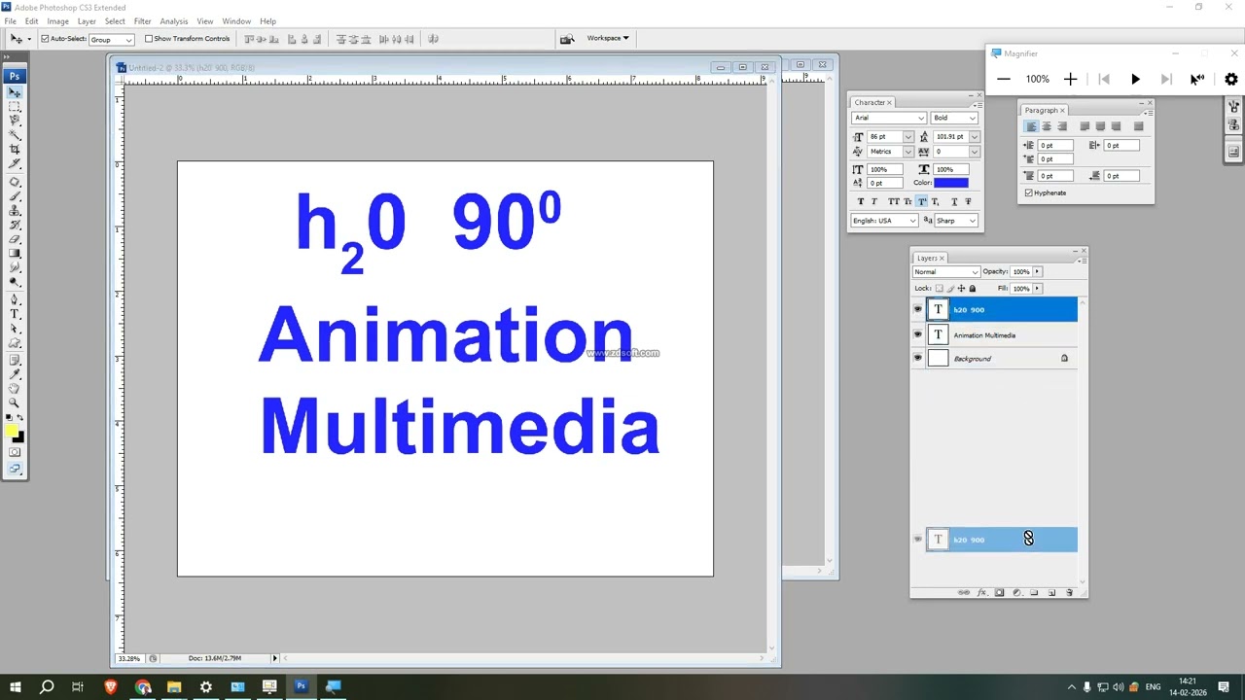Screen dimensions: 1245x700
Task: Click Delete layer trash icon
Action: pos(1069,592)
